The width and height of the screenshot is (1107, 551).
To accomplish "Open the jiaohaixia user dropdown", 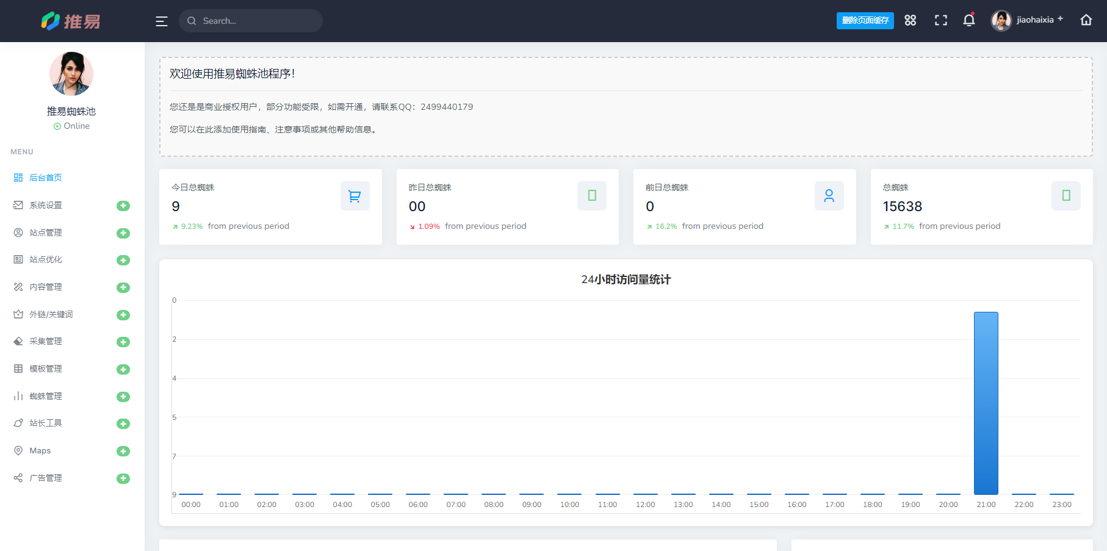I will [1028, 20].
